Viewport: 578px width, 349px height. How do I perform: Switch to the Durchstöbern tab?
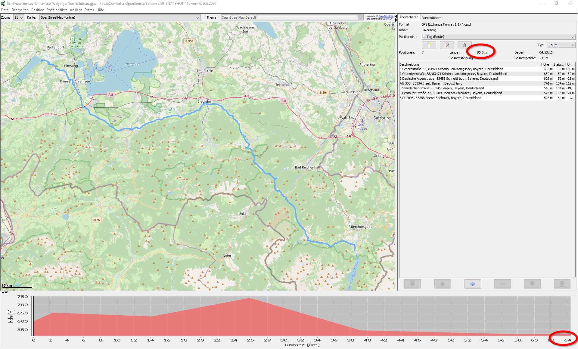(x=431, y=18)
